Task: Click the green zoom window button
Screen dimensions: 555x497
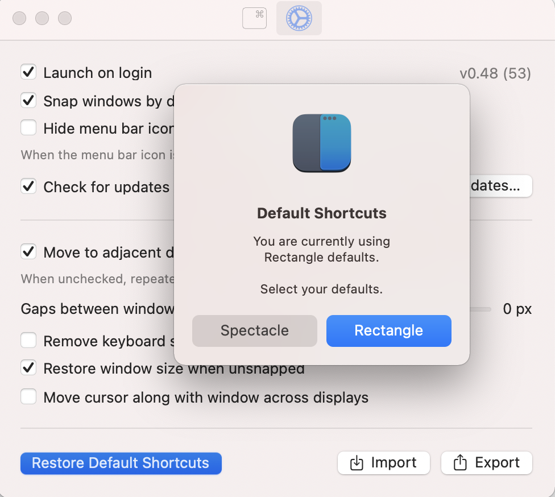Action: [x=65, y=18]
